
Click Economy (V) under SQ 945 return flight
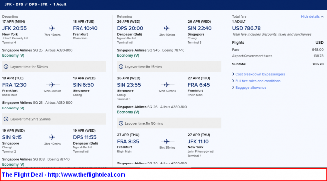[x=128, y=55]
